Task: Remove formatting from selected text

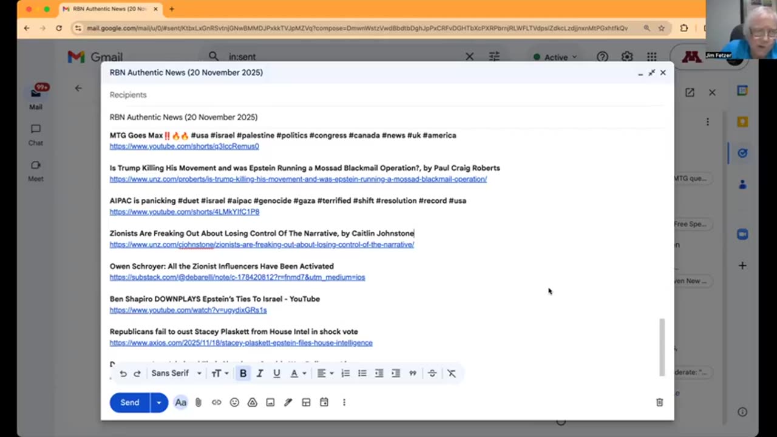Action: pos(452,373)
